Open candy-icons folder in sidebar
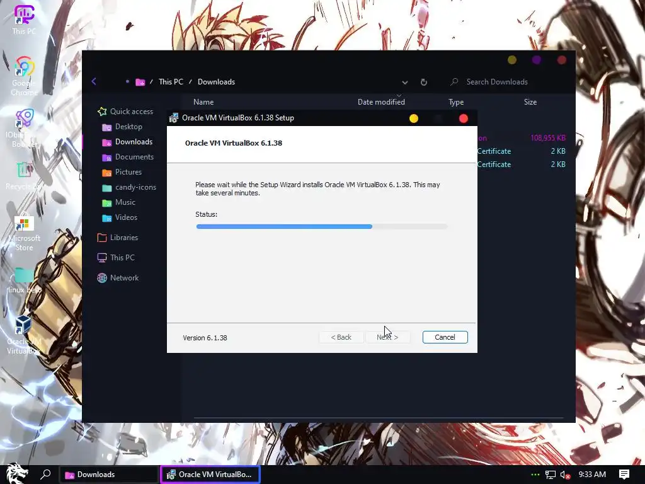Image resolution: width=645 pixels, height=484 pixels. point(129,187)
